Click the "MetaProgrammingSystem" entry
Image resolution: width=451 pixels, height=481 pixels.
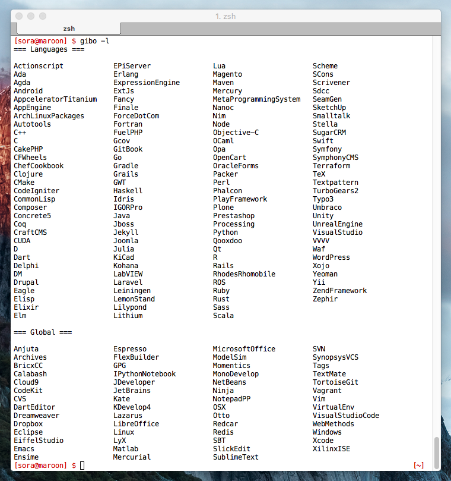pos(256,99)
